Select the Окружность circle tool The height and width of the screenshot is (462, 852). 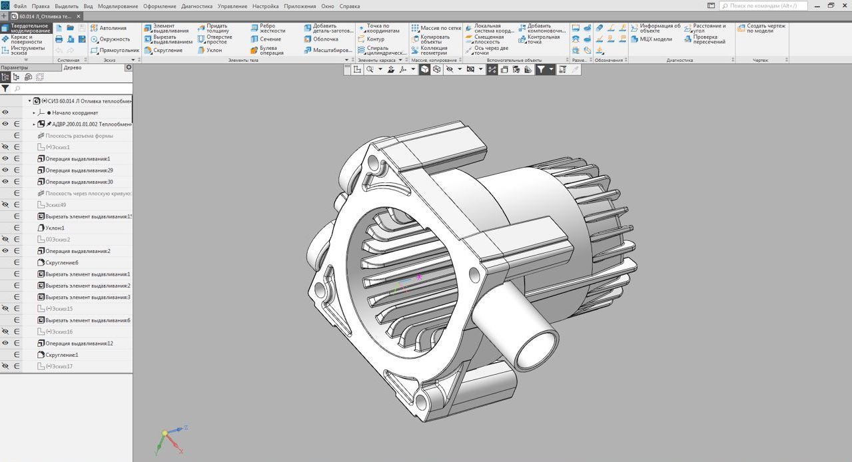111,39
